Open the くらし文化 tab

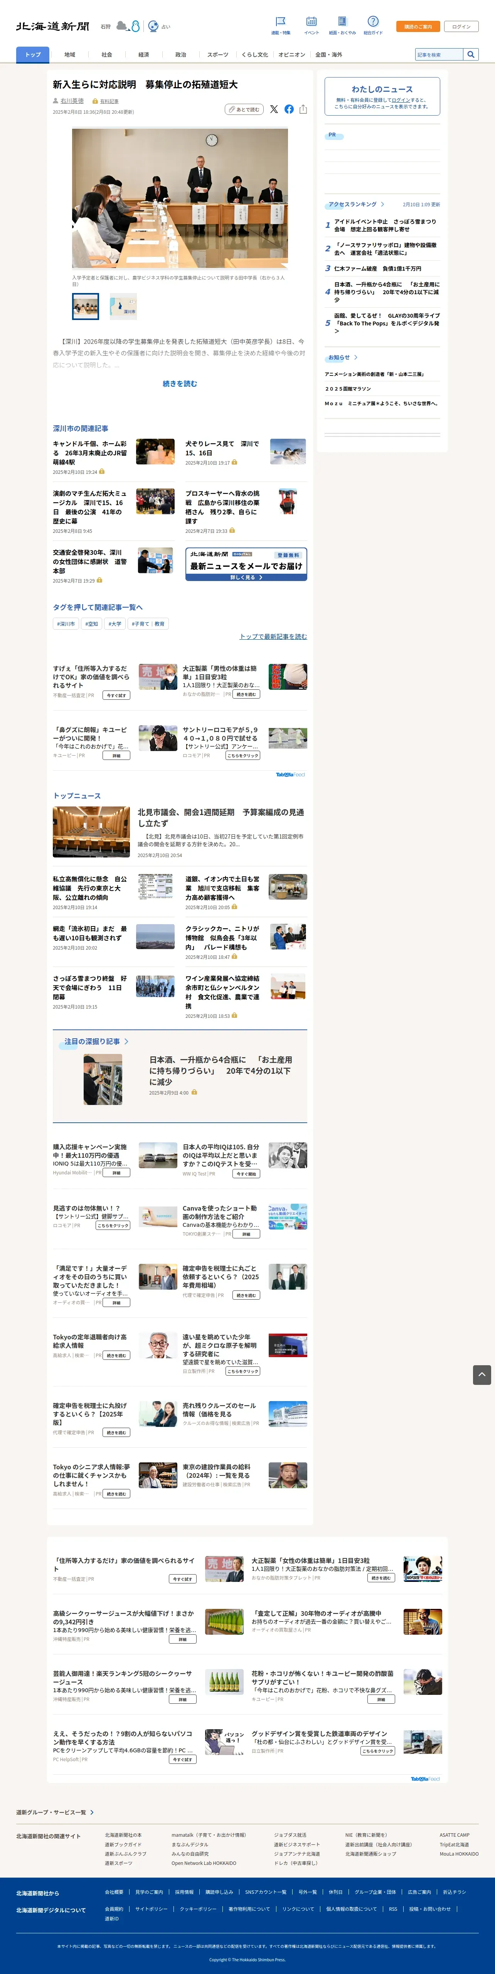tap(254, 54)
